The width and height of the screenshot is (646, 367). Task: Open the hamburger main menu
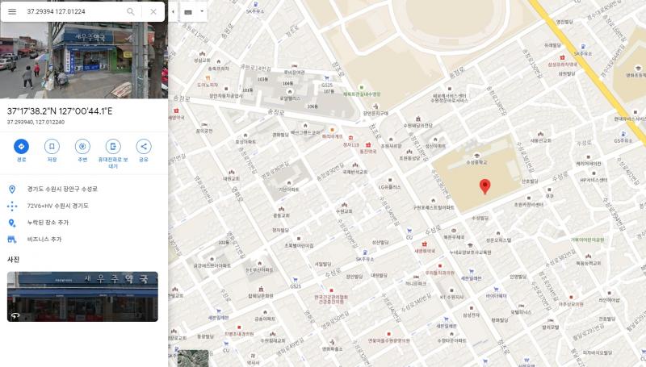pyautogui.click(x=12, y=11)
